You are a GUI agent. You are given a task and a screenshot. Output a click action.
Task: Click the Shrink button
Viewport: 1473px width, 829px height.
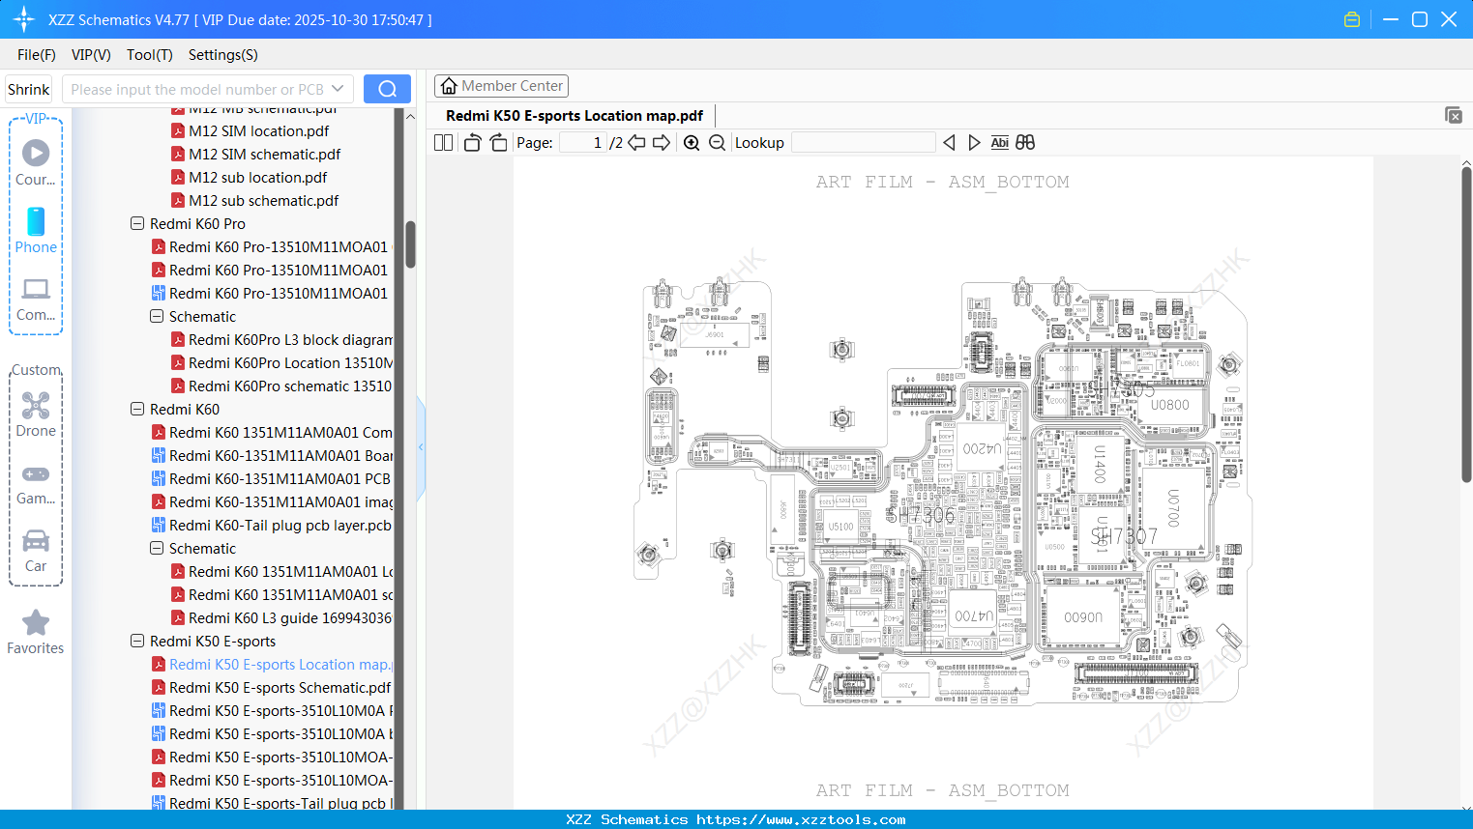[29, 89]
